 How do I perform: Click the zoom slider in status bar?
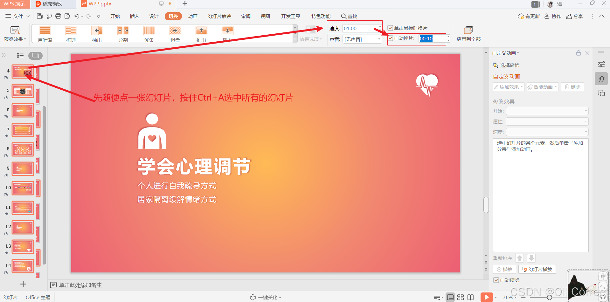pyautogui.click(x=549, y=298)
